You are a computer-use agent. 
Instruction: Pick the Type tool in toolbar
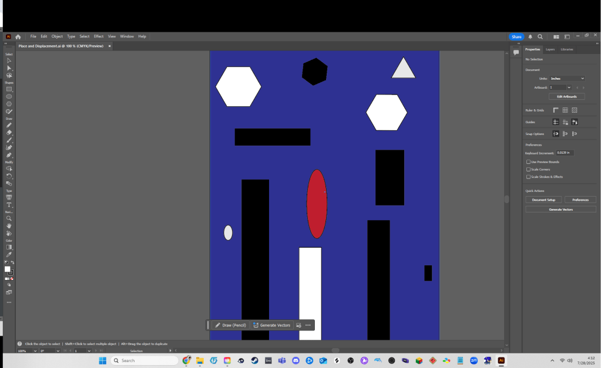click(9, 205)
